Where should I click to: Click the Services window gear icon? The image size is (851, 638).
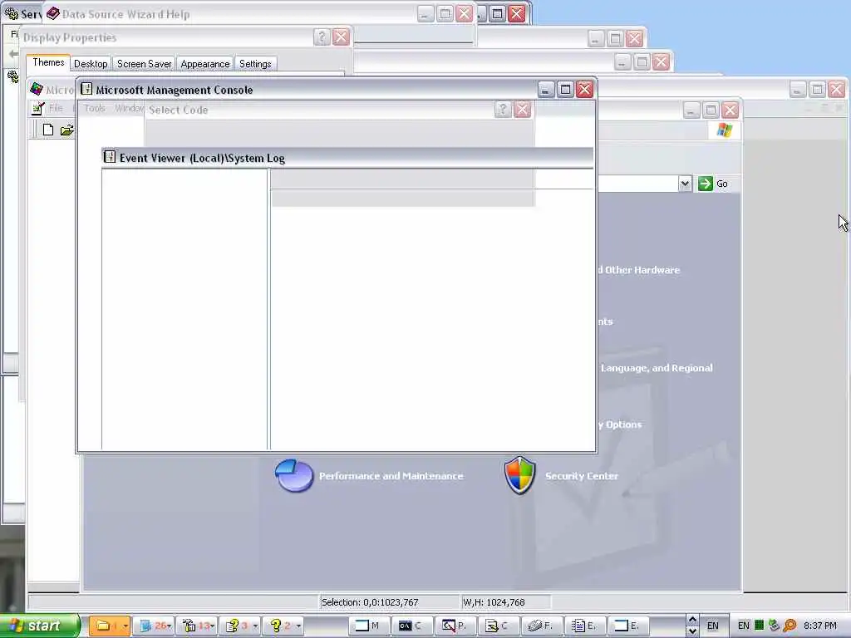12,13
